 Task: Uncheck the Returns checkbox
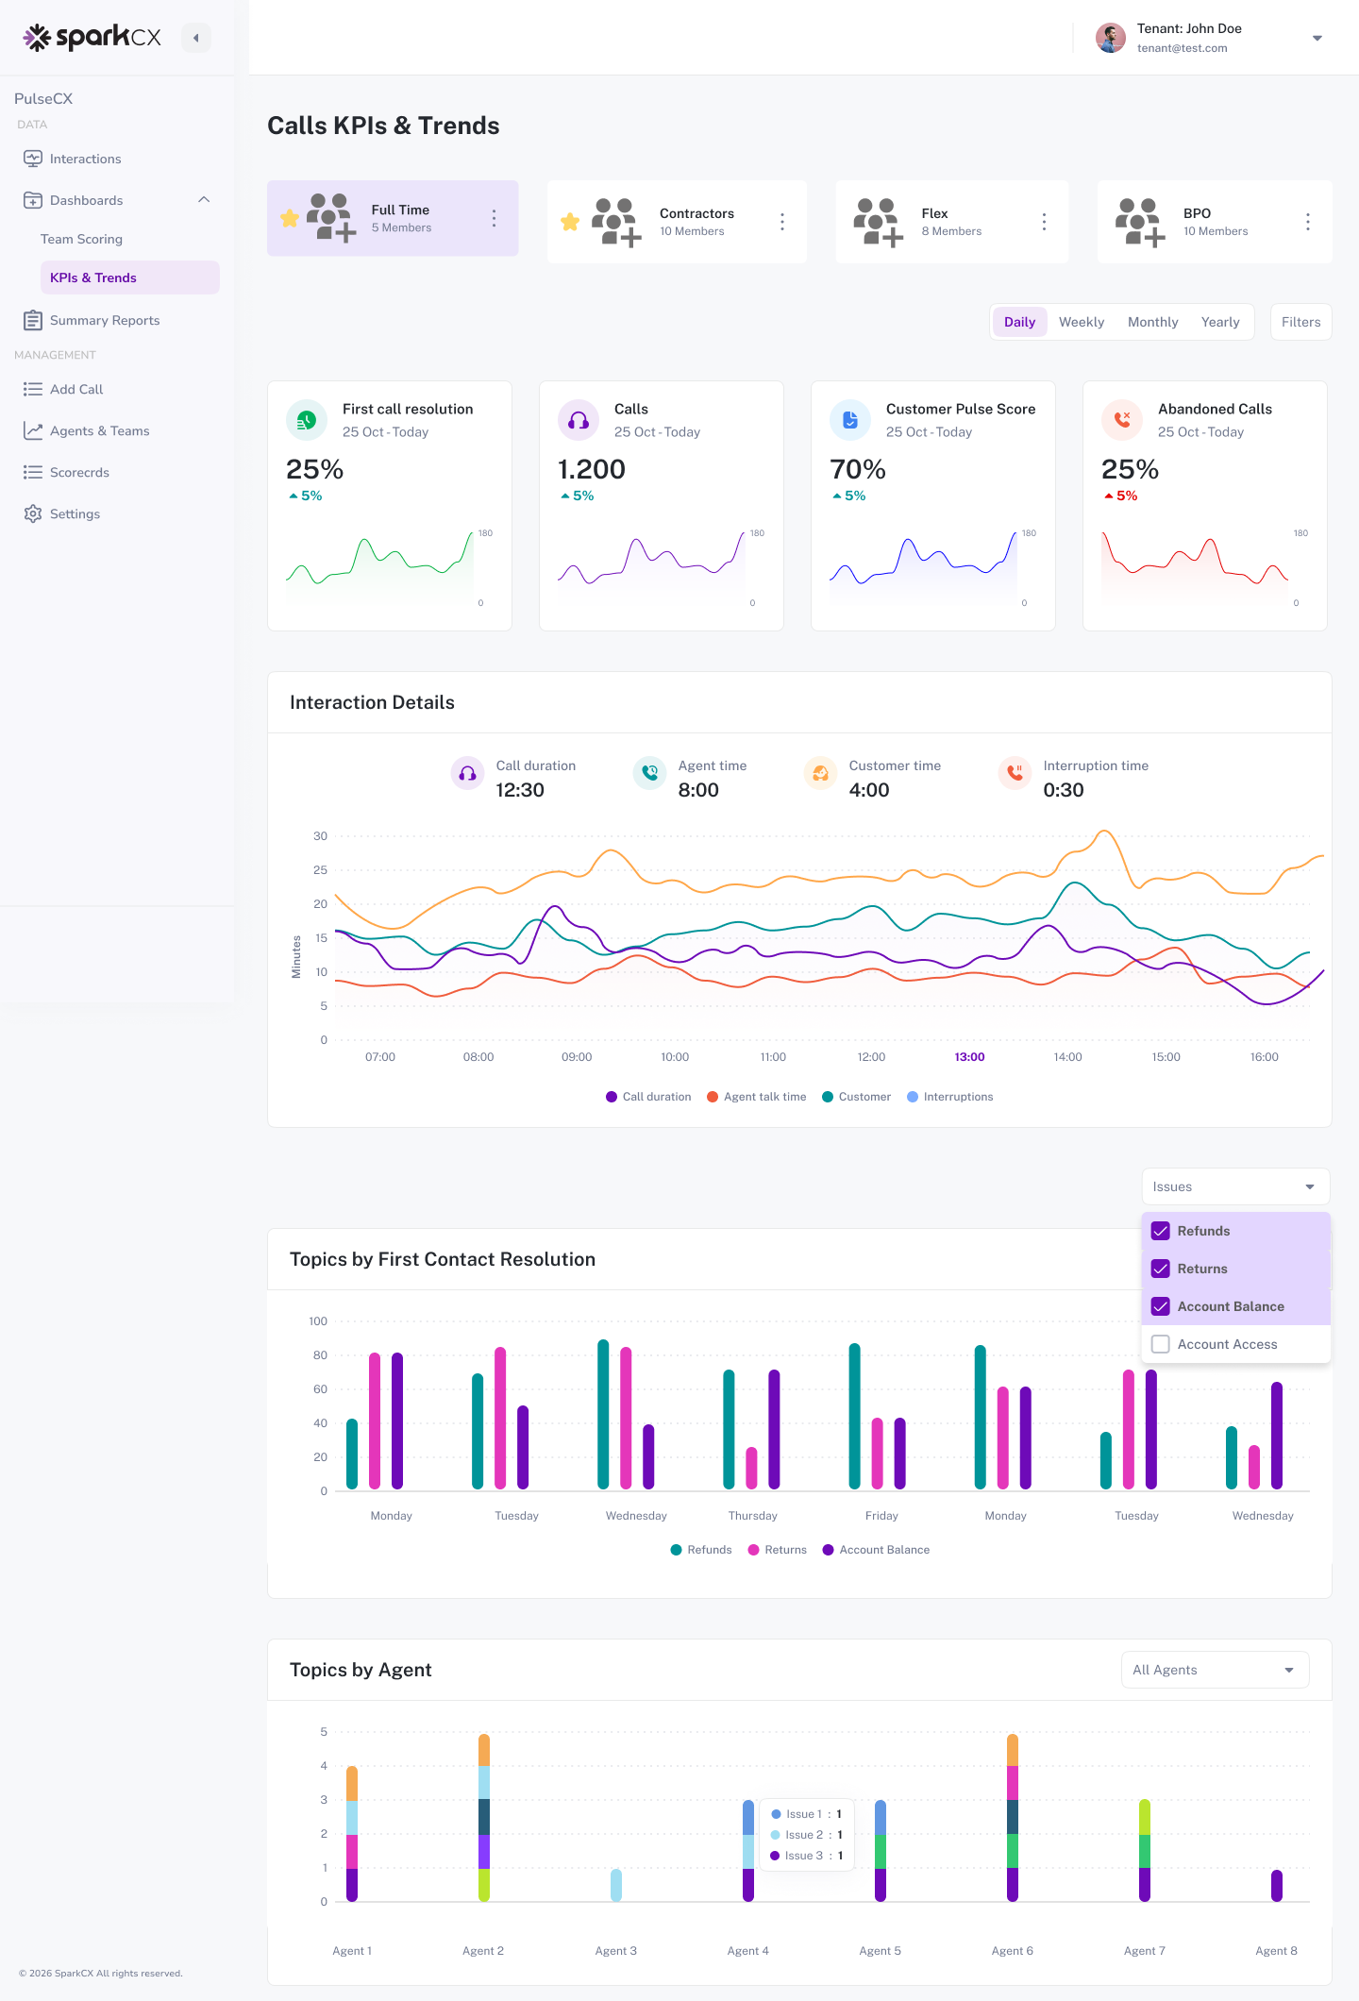(x=1161, y=1269)
